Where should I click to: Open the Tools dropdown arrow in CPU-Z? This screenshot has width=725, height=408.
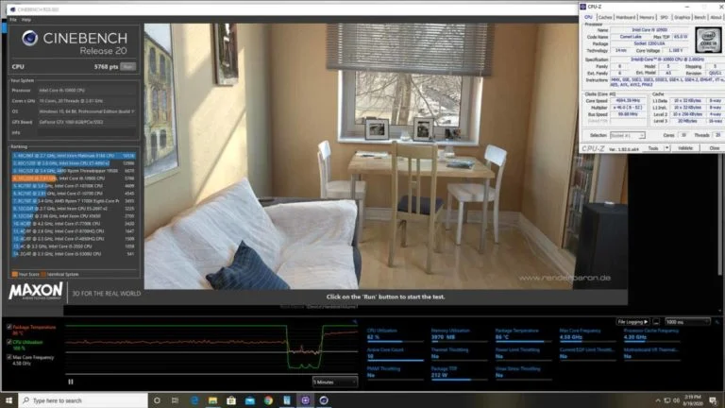[666, 148]
